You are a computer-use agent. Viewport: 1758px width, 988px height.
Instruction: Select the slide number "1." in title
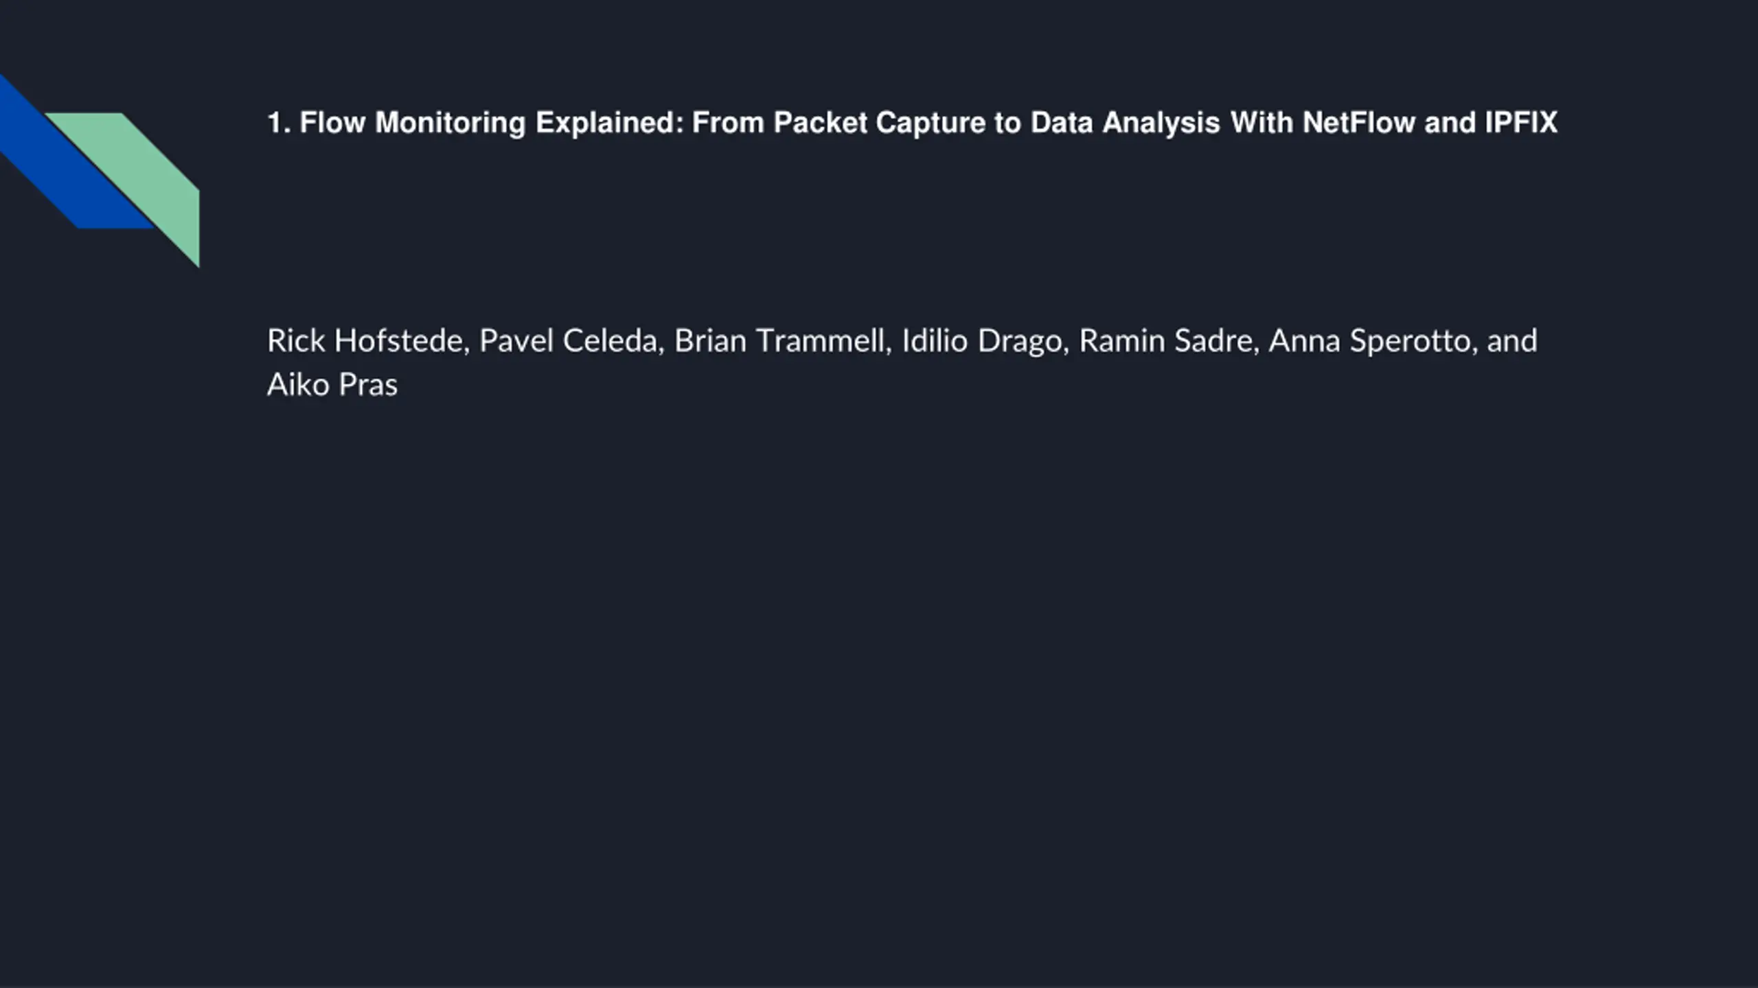[279, 123]
